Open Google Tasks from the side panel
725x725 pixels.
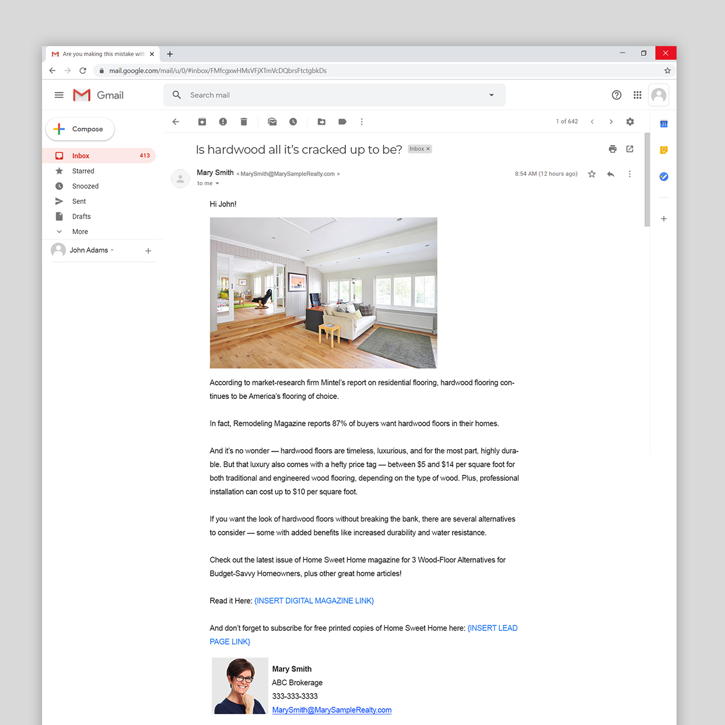coord(663,176)
